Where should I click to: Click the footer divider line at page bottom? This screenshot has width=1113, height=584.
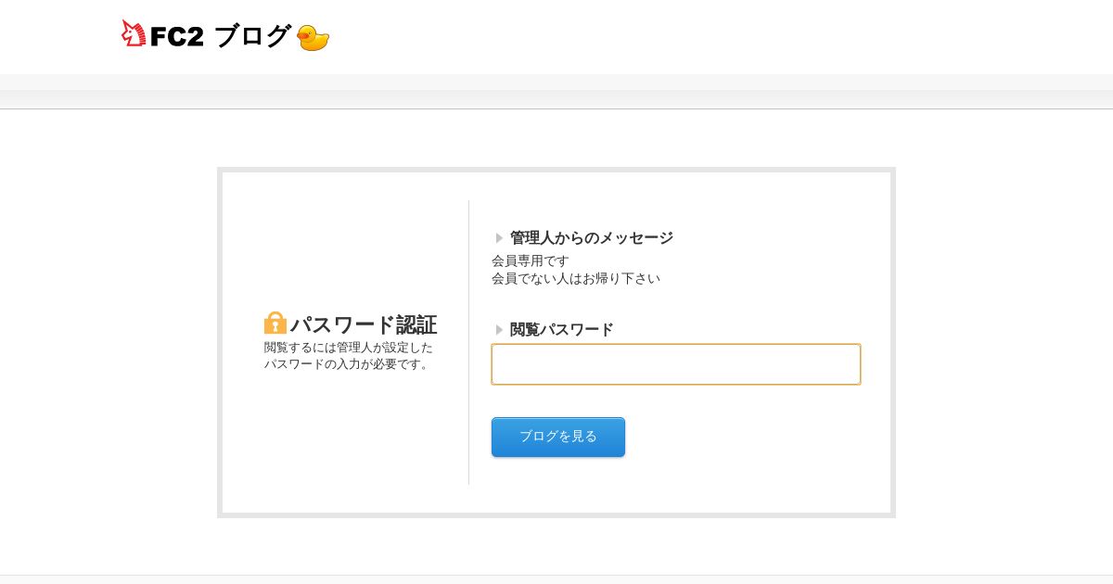pos(556,575)
